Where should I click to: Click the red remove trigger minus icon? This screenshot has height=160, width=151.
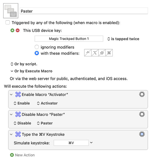tap(18, 30)
